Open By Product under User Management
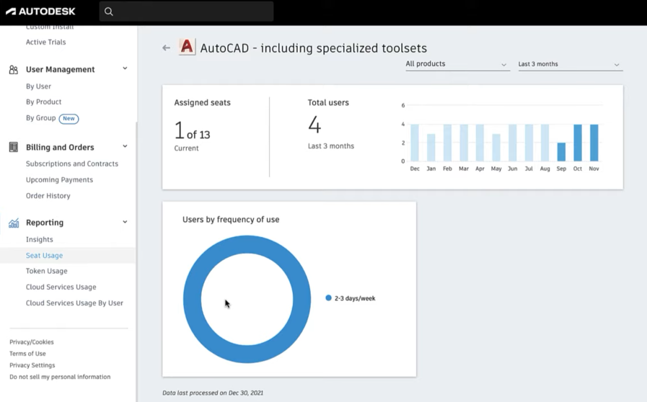The height and width of the screenshot is (402, 647). coord(43,102)
